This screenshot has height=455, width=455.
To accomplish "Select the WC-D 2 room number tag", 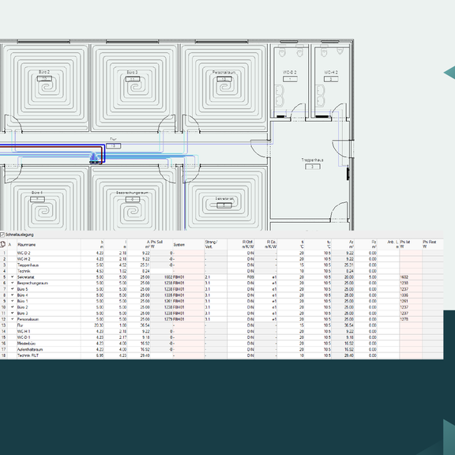I will point(290,79).
